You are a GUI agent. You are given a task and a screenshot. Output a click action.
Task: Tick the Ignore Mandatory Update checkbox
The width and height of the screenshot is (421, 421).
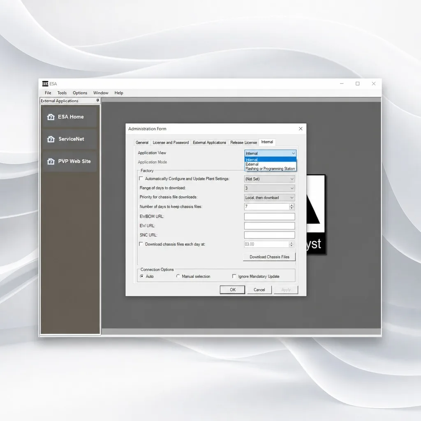pos(234,276)
